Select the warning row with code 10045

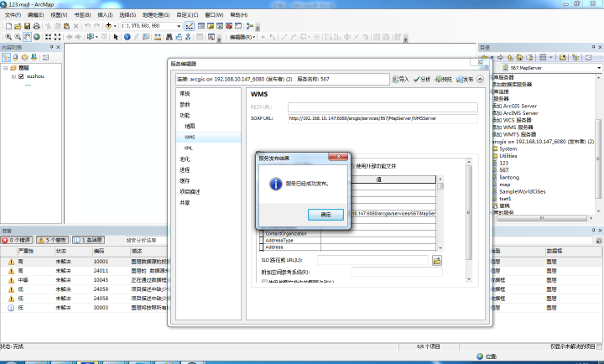coord(85,280)
